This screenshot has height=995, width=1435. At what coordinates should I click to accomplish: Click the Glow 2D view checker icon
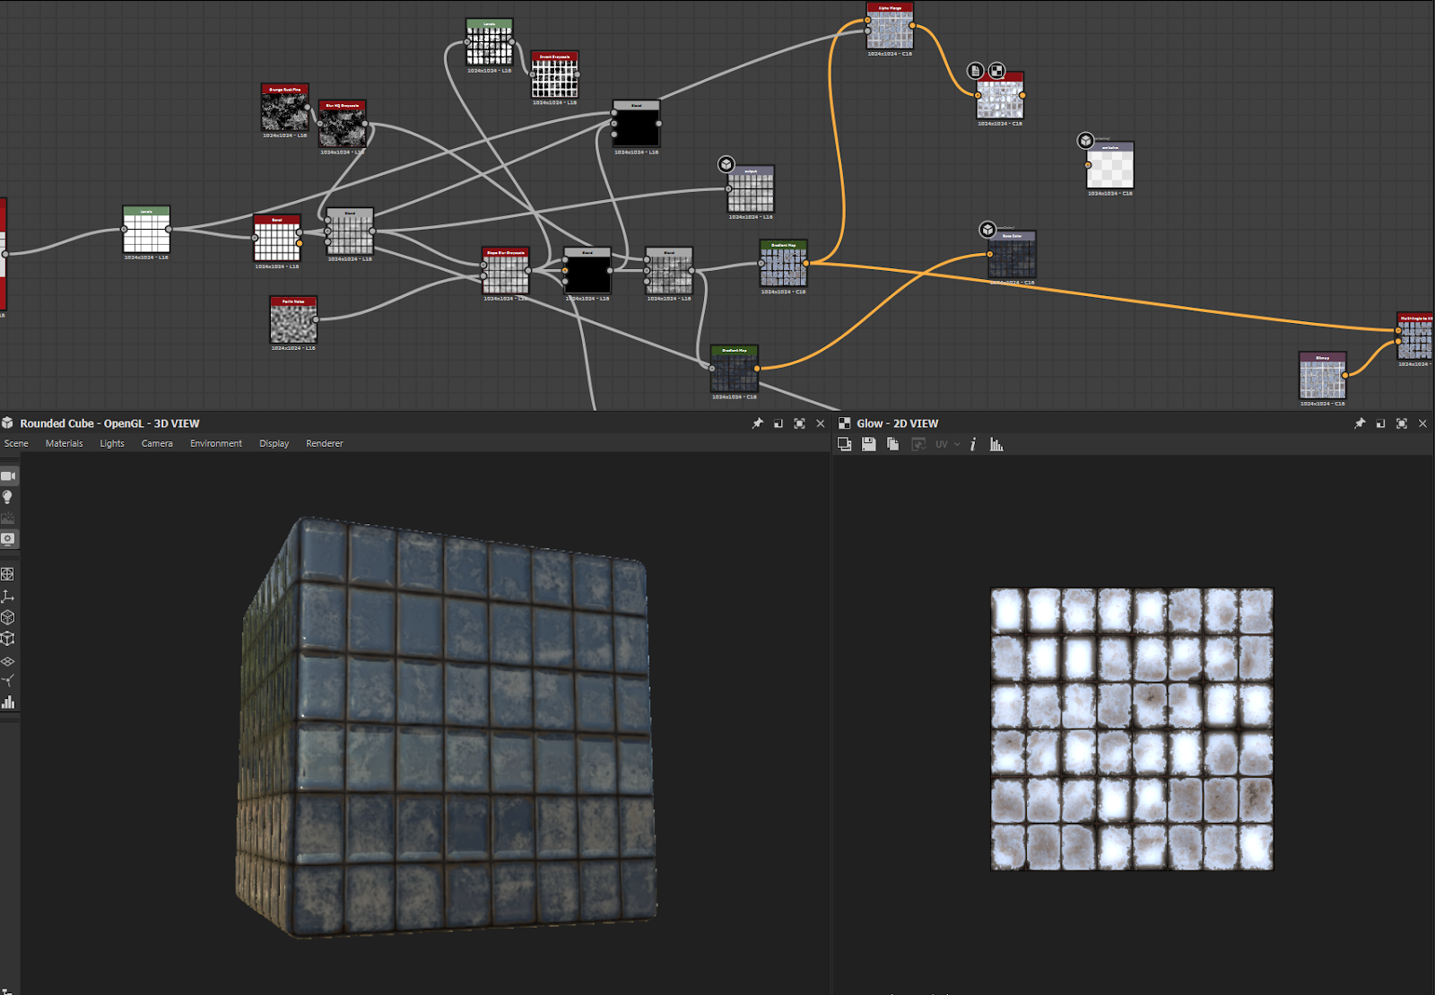point(845,423)
